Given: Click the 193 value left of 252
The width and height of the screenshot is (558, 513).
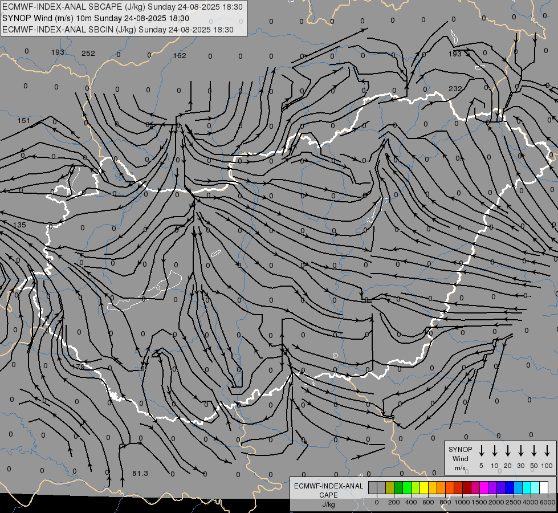Looking at the screenshot, I should [x=58, y=52].
